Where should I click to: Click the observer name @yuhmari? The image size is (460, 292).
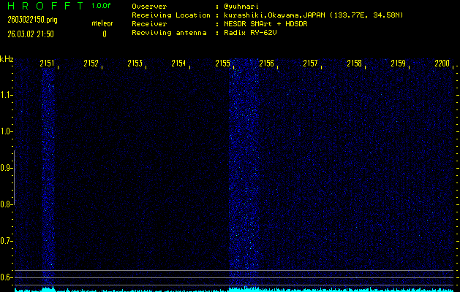241,7
